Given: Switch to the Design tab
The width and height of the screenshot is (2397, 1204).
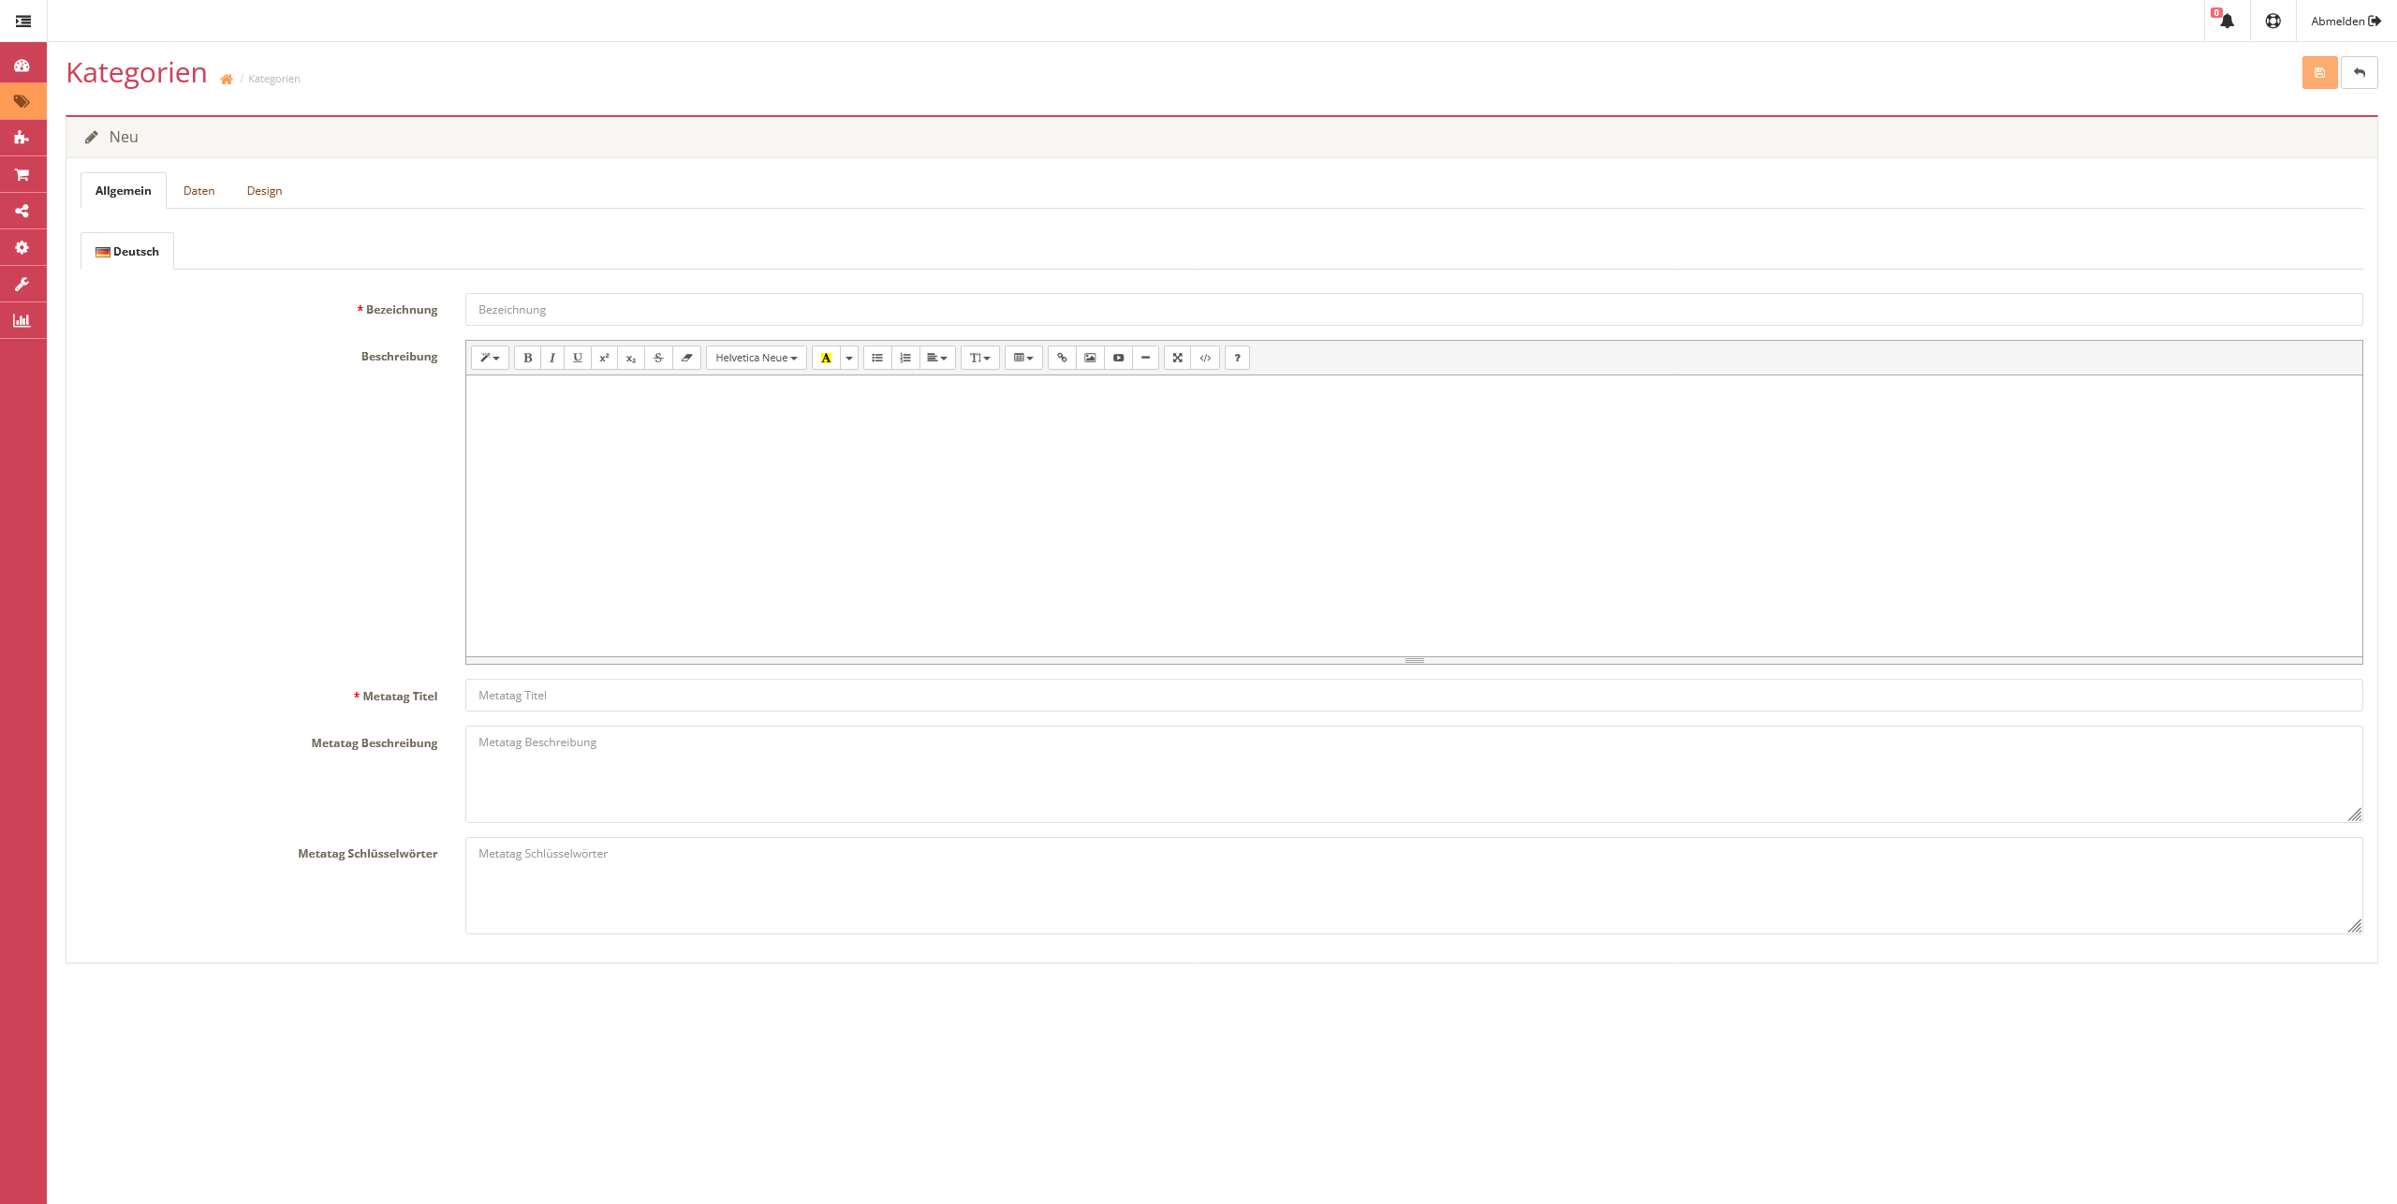Looking at the screenshot, I should [x=264, y=191].
